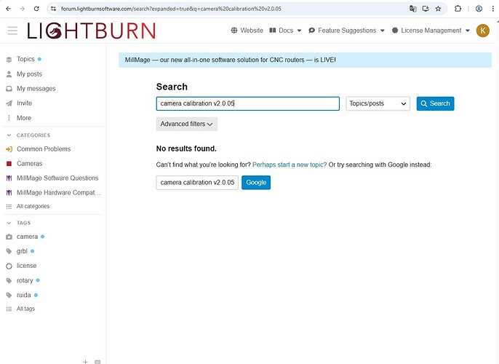Click the Cameras red square icon
This screenshot has width=499, height=364.
point(9,164)
